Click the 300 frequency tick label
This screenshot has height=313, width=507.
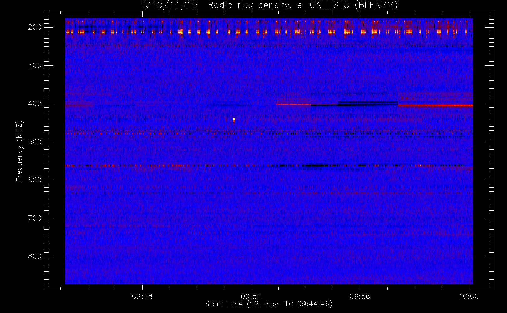click(x=35, y=65)
